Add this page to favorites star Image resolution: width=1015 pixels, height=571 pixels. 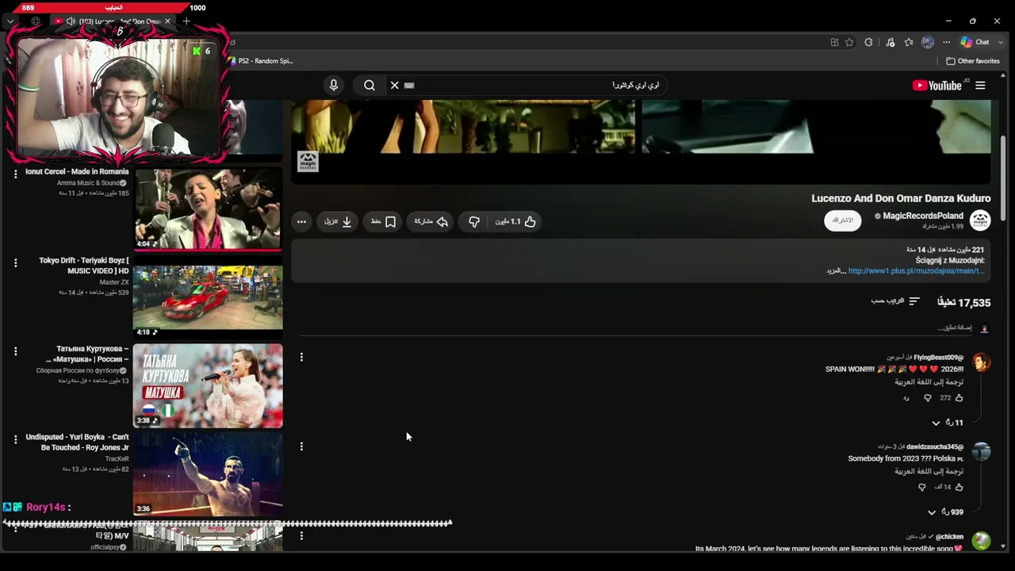[x=849, y=42]
